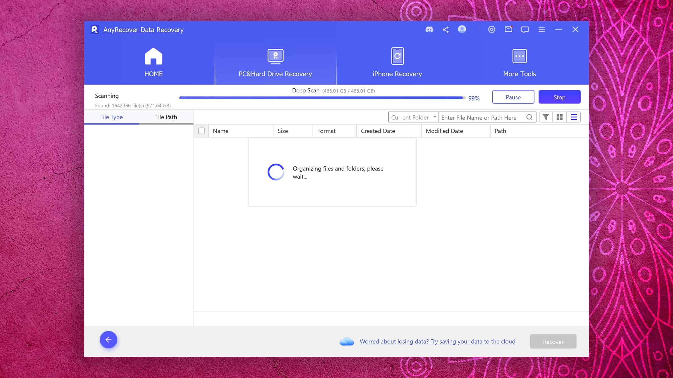Sort by the Size column
673x378 pixels.
(293, 131)
